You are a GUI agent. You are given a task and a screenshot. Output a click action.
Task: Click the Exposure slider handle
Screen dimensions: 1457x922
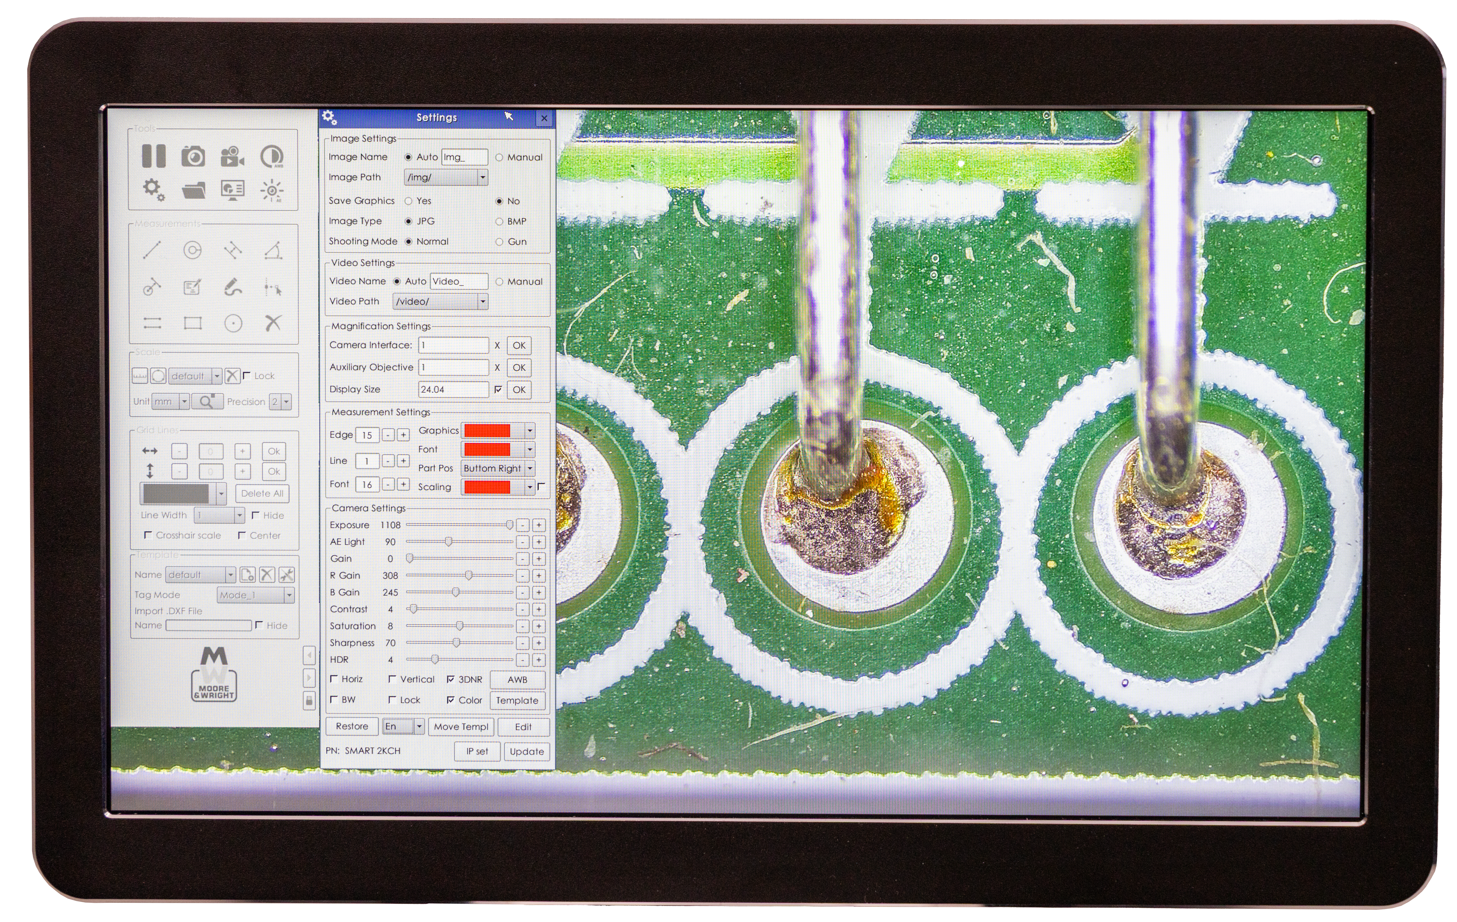tap(509, 525)
